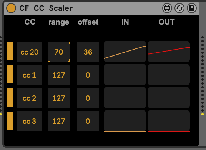Click the cc 20 IN graph display

tap(125, 52)
